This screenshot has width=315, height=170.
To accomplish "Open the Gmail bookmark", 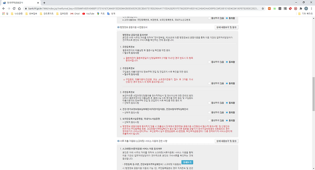I will [75, 14].
